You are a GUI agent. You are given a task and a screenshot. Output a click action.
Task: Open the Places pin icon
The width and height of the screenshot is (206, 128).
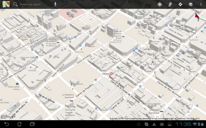tap(170, 4)
